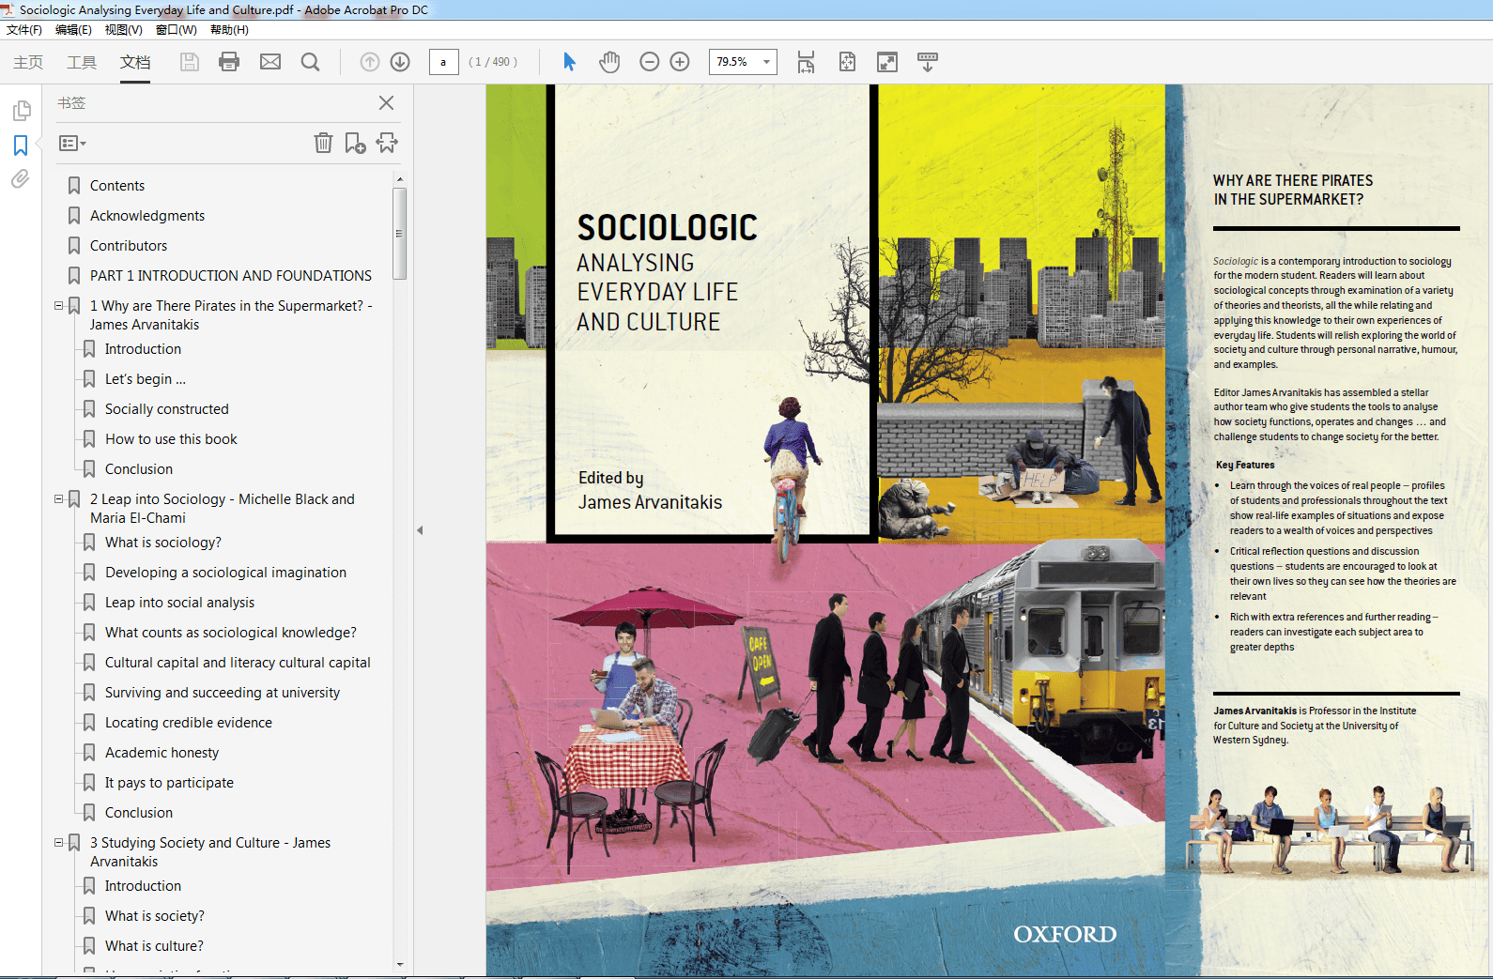
Task: Go to next page arrow
Action: tap(400, 62)
